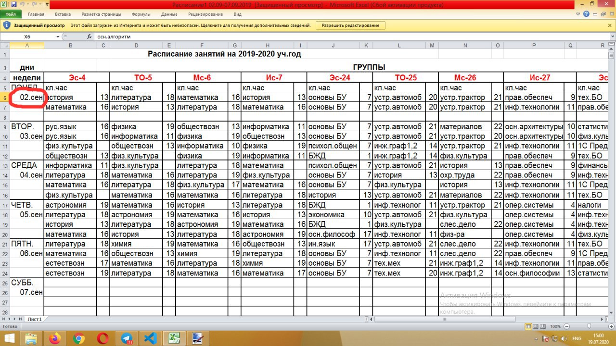
Task: Open the Разметка страницы tab
Action: pos(102,14)
